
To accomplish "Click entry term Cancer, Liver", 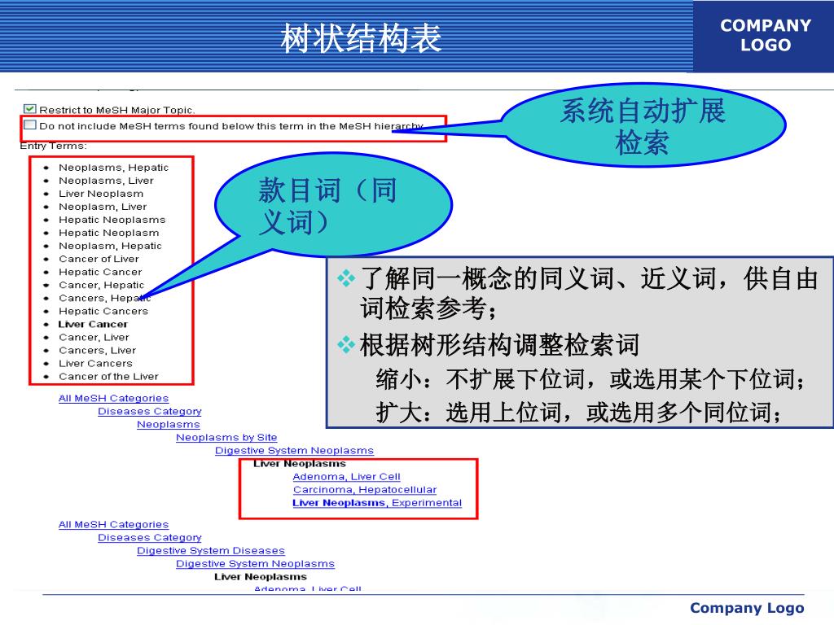I will (x=94, y=337).
